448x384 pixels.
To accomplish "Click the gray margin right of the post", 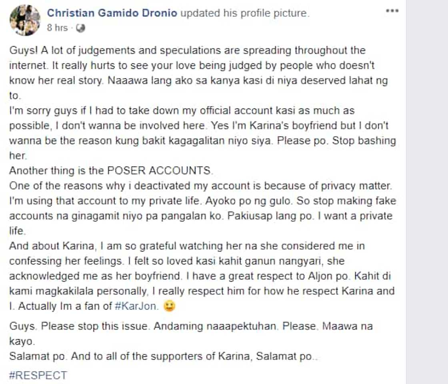I will pos(427,192).
